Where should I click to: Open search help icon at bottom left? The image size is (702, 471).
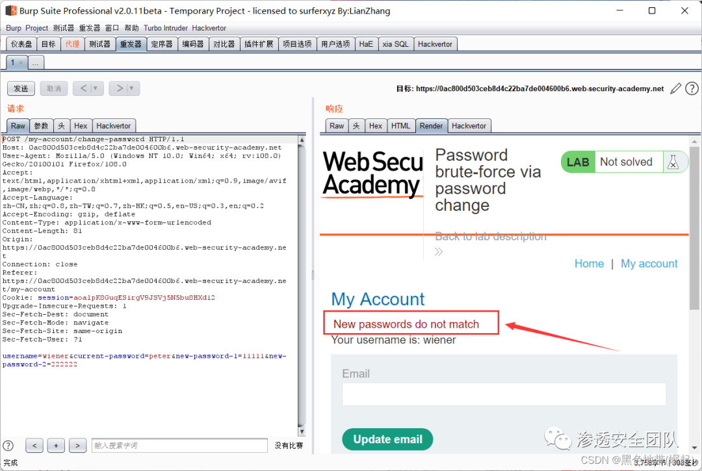[8, 446]
